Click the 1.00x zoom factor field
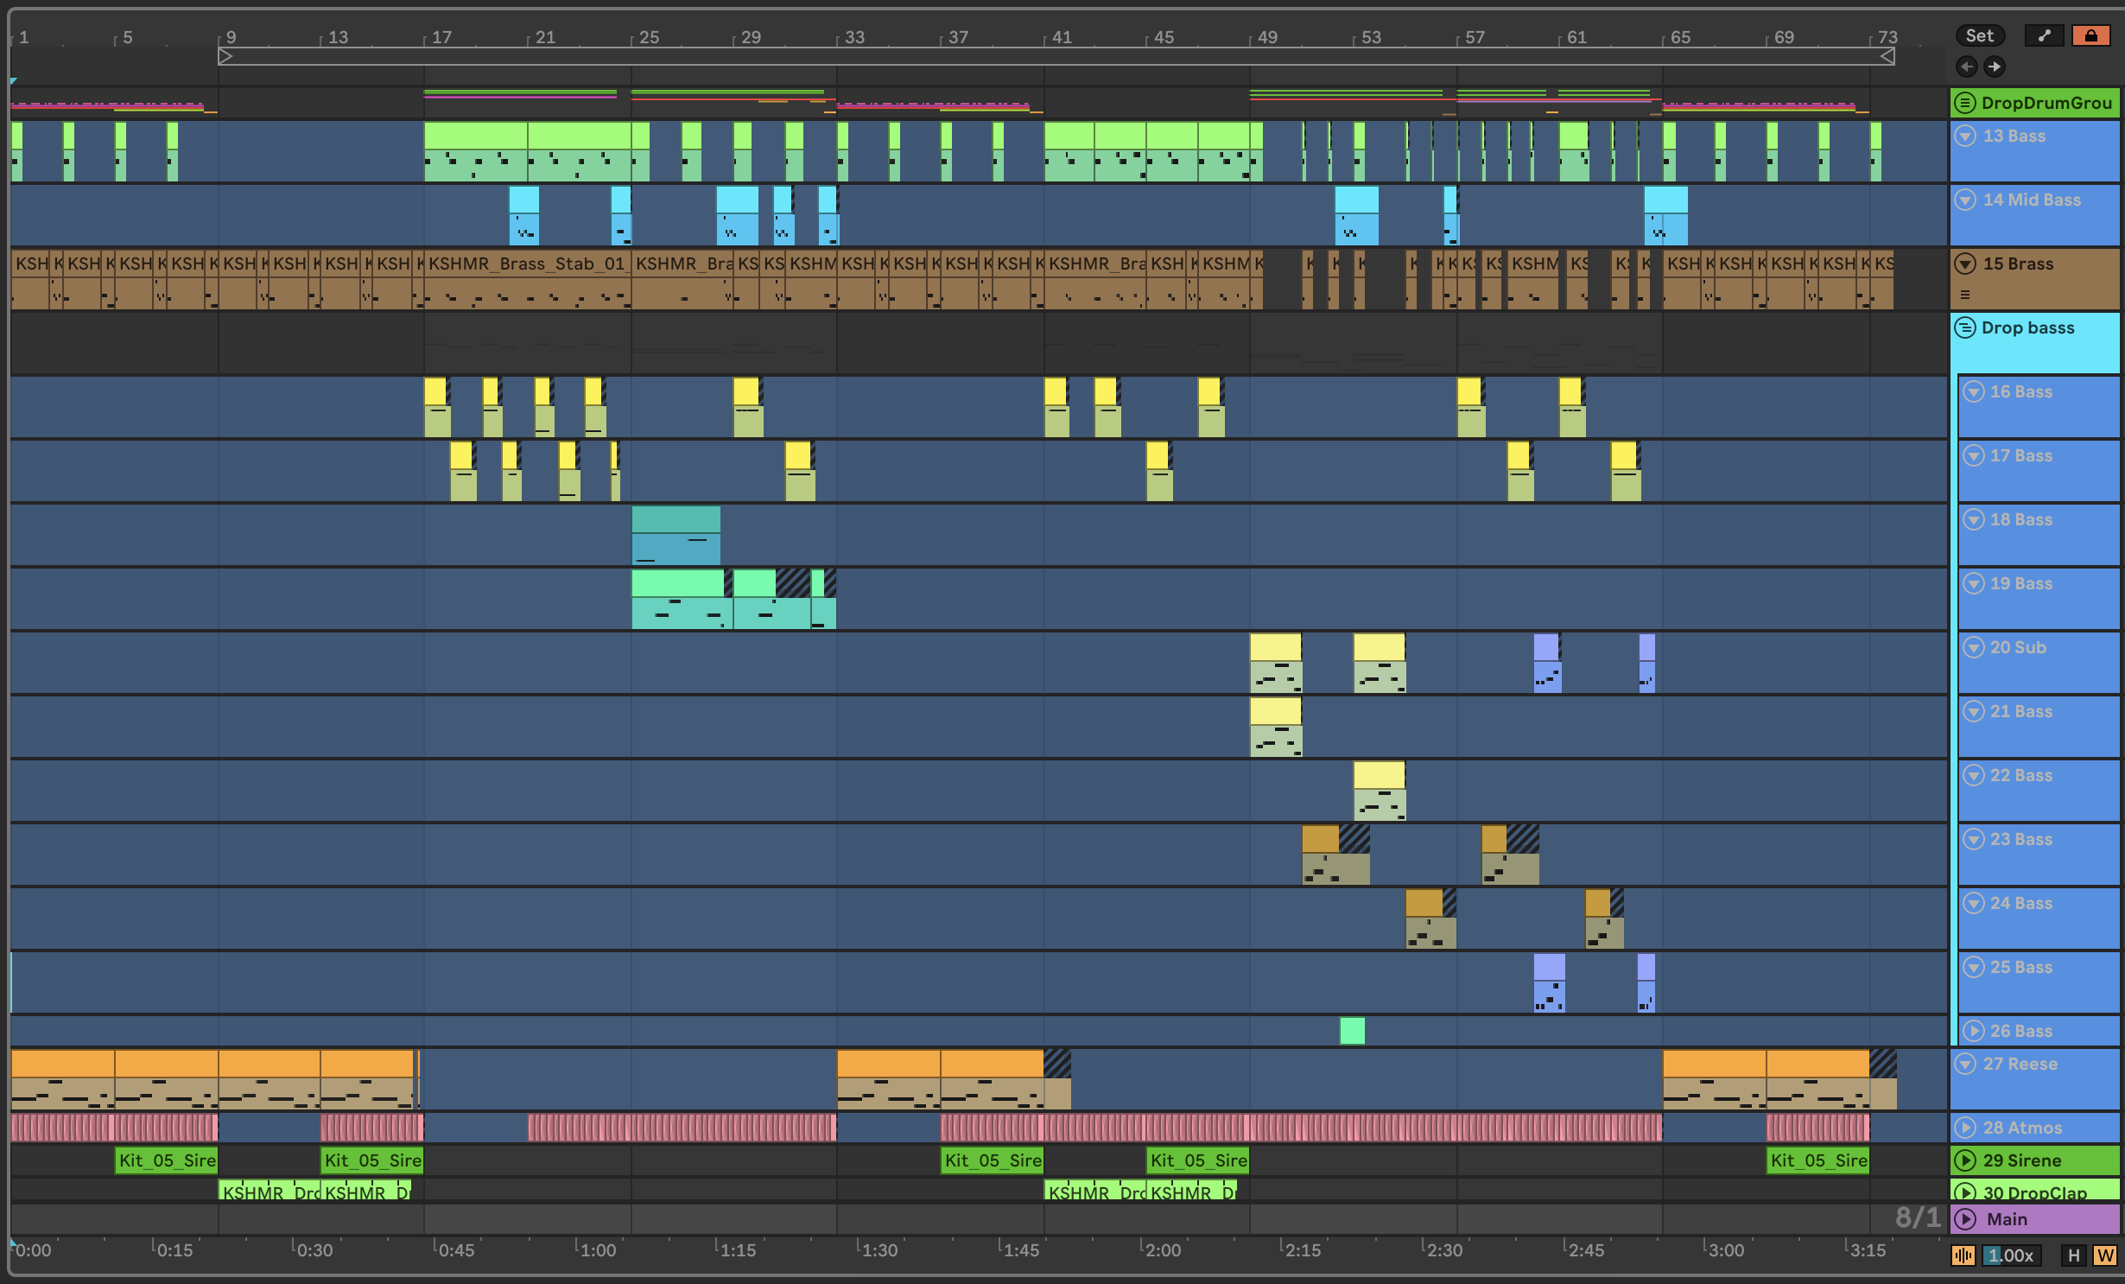Screen dimensions: 2125x1284 [x=2011, y=1255]
